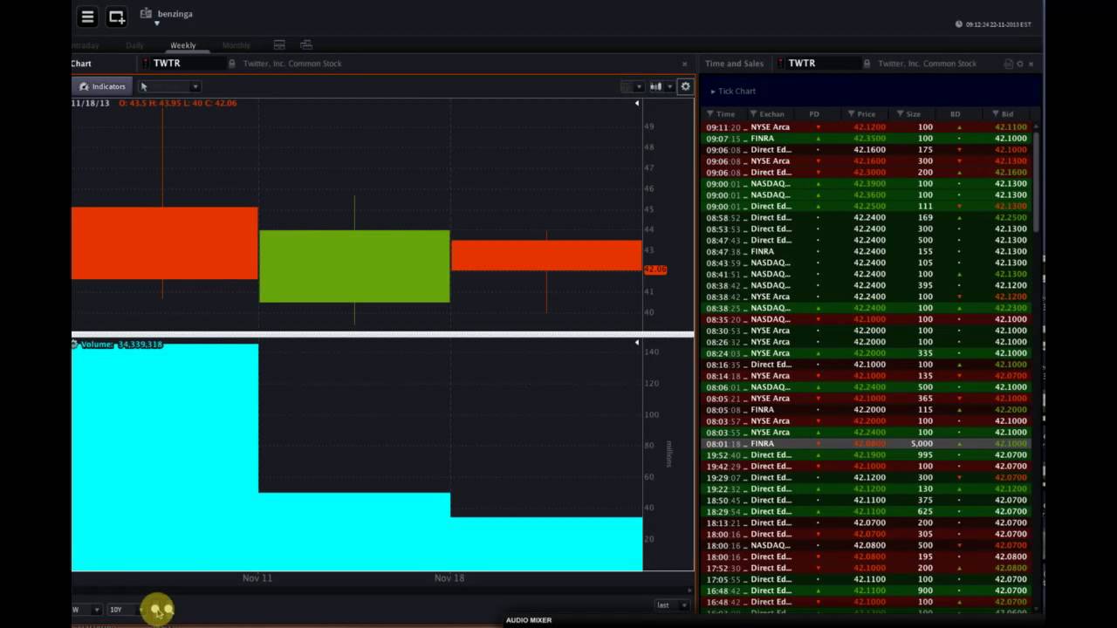
Task: Click the Time column filter icon
Action: pyautogui.click(x=710, y=114)
